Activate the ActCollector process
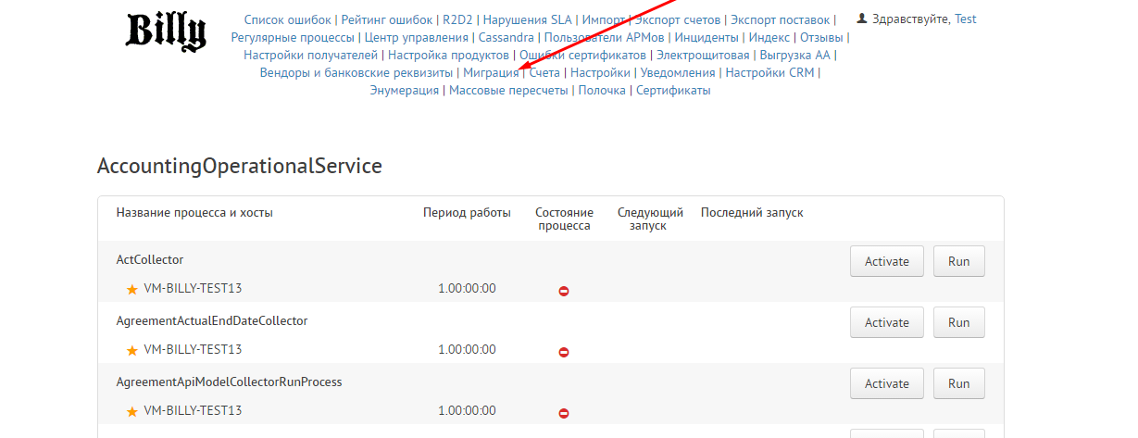1138x438 pixels. [887, 261]
